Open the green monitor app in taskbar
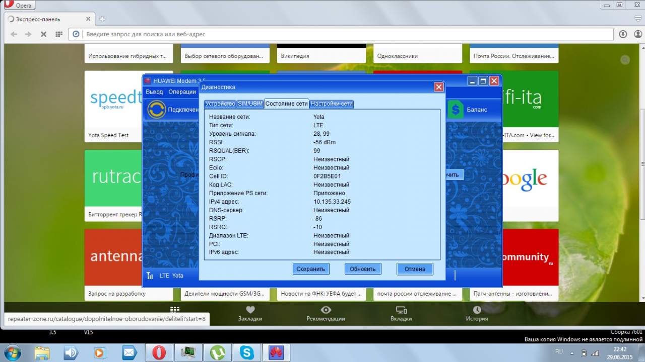The image size is (645, 362). pyautogui.click(x=189, y=352)
